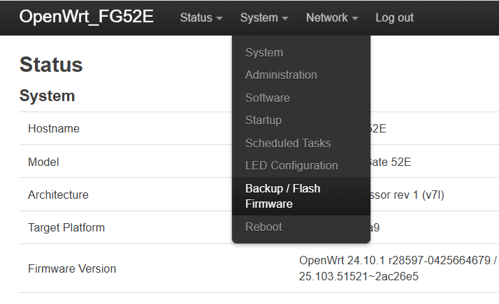The height and width of the screenshot is (304, 499).
Task: Click the Model row label
Action: click(x=43, y=162)
